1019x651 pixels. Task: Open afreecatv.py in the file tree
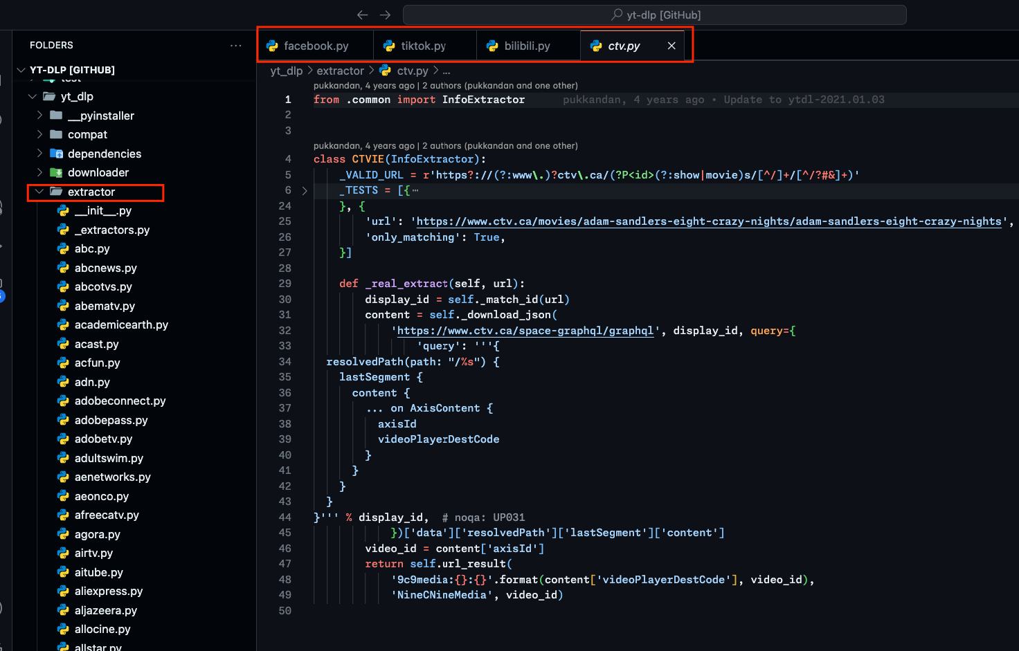107,515
